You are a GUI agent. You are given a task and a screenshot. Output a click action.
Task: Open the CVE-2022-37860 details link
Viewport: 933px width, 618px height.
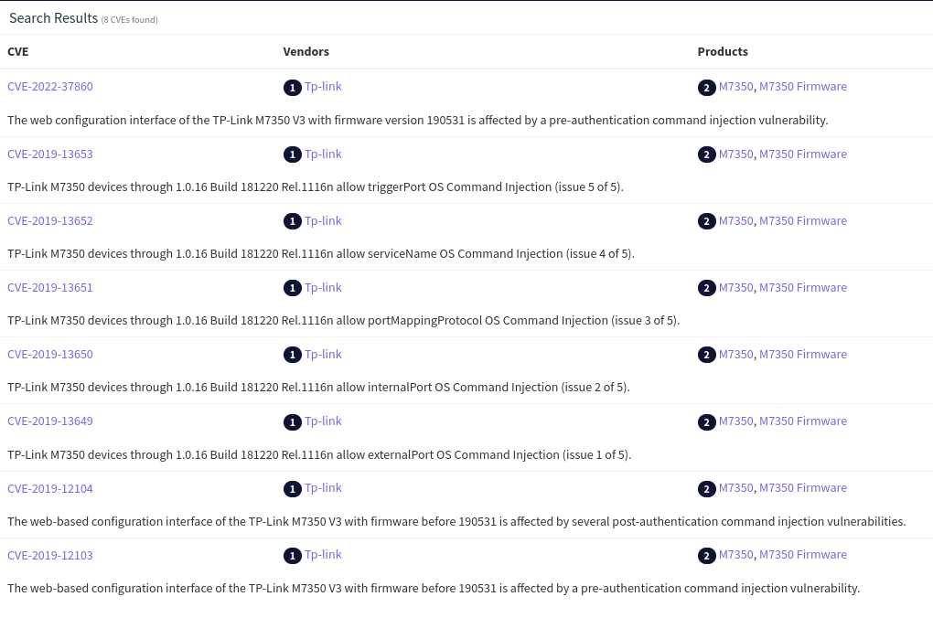50,87
